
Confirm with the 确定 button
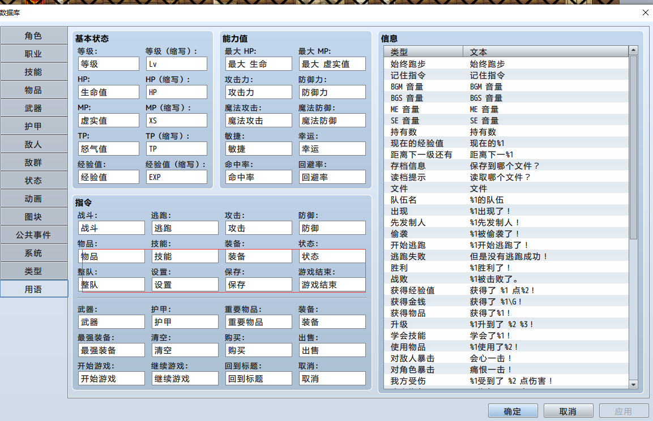click(513, 411)
